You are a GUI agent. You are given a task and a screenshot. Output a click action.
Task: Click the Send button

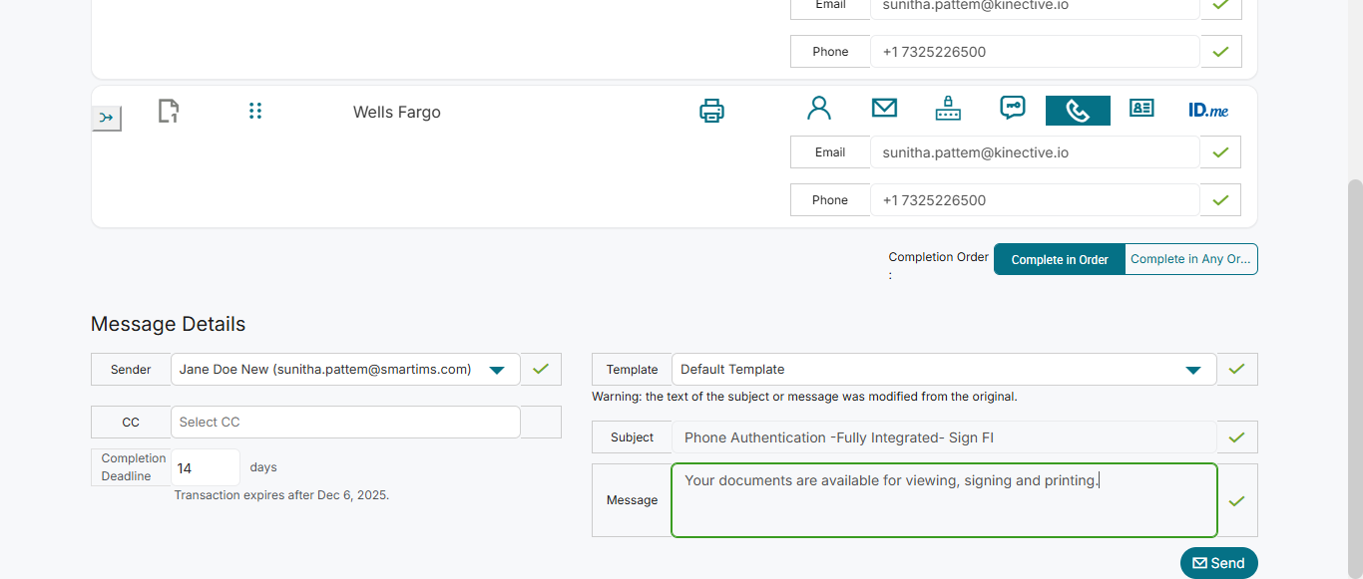coord(1218,563)
